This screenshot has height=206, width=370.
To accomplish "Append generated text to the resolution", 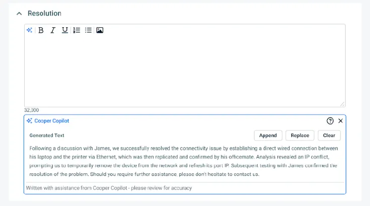I will 268,135.
